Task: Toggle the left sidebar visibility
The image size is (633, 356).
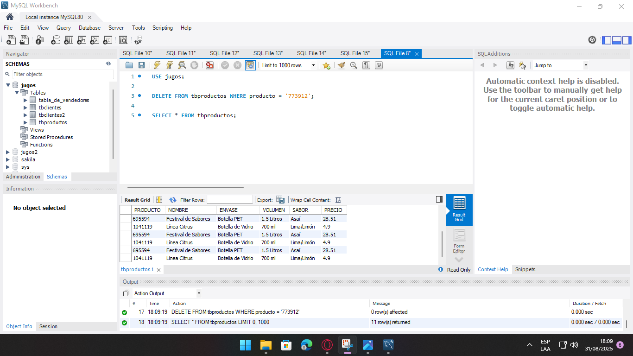Action: 607,40
